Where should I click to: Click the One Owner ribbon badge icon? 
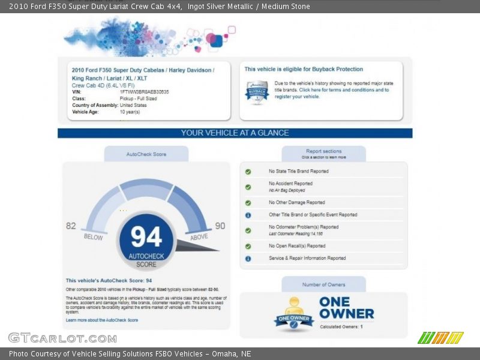pyautogui.click(x=293, y=314)
